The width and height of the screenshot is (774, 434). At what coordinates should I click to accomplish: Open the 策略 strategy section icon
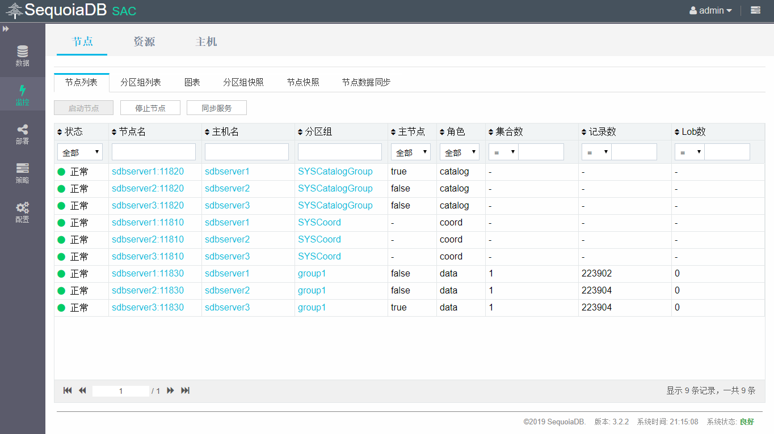pos(23,168)
